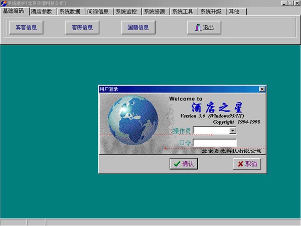Image resolution: width=301 pixels, height=226 pixels.
Task: Open the 客房信息 button
Action: click(x=82, y=28)
